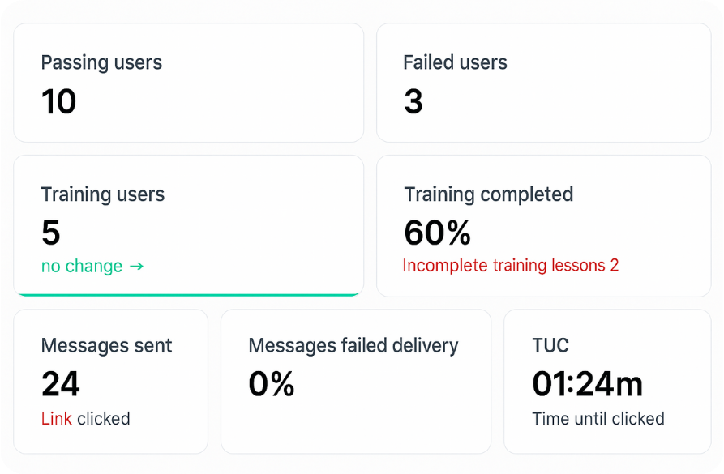Image resolution: width=724 pixels, height=474 pixels.
Task: Click the Failed users count 3
Action: (x=413, y=101)
